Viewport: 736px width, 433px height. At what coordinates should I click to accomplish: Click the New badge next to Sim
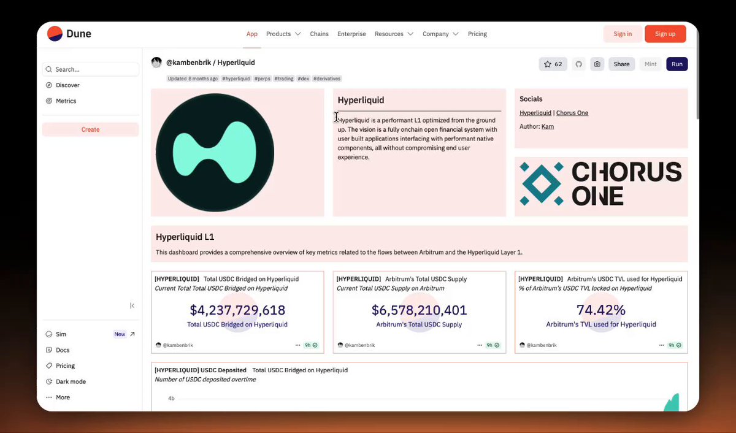[x=120, y=334]
